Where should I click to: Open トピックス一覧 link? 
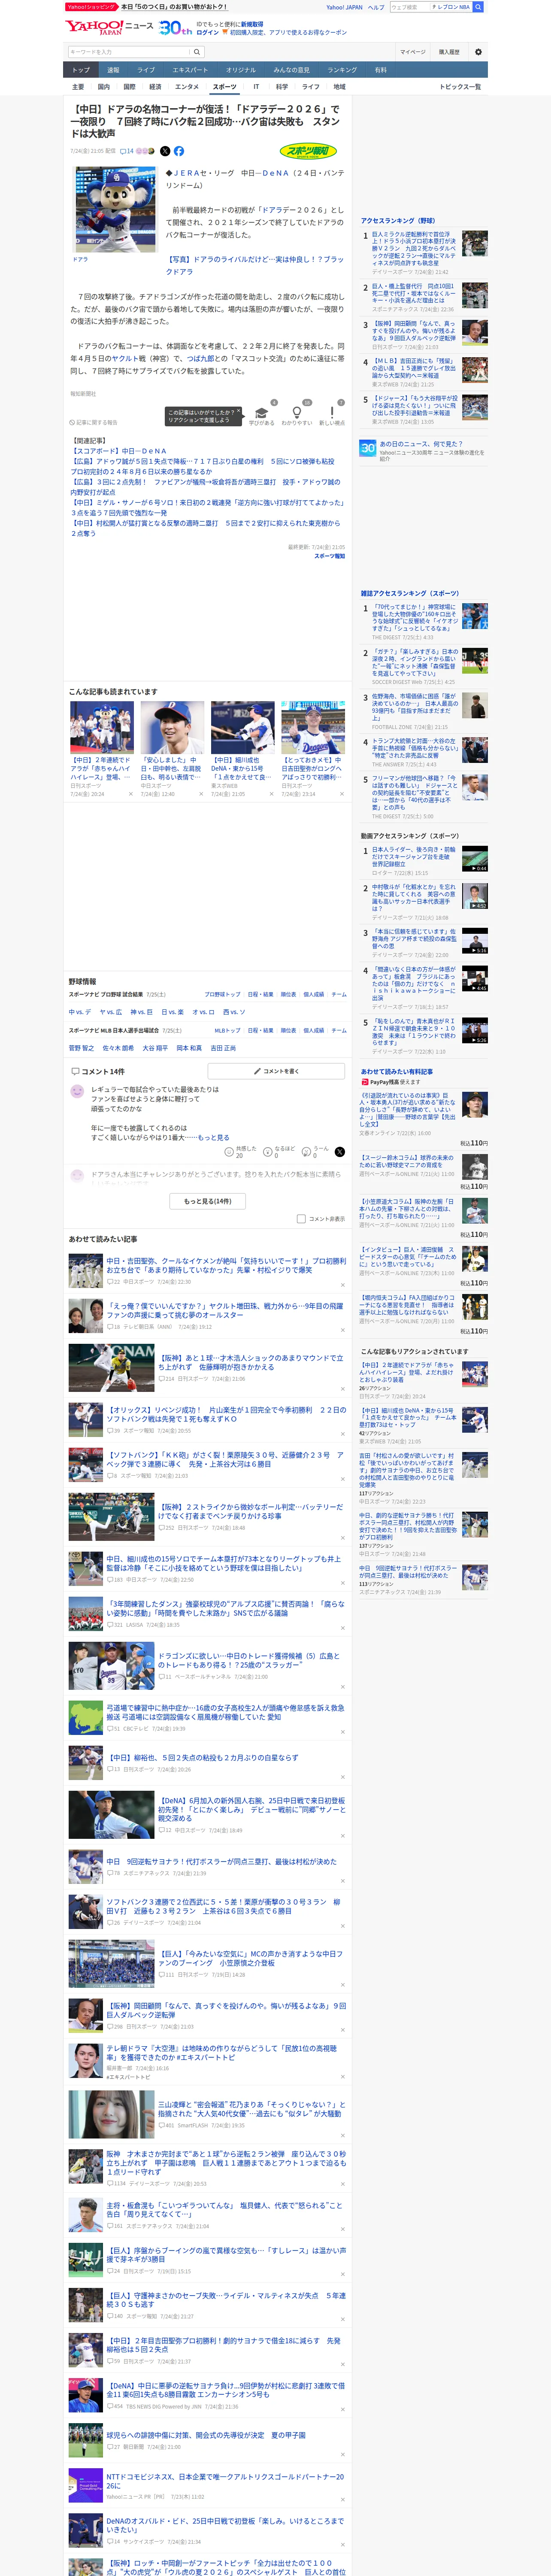point(460,87)
